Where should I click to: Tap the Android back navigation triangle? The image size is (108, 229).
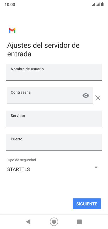(x=28, y=222)
